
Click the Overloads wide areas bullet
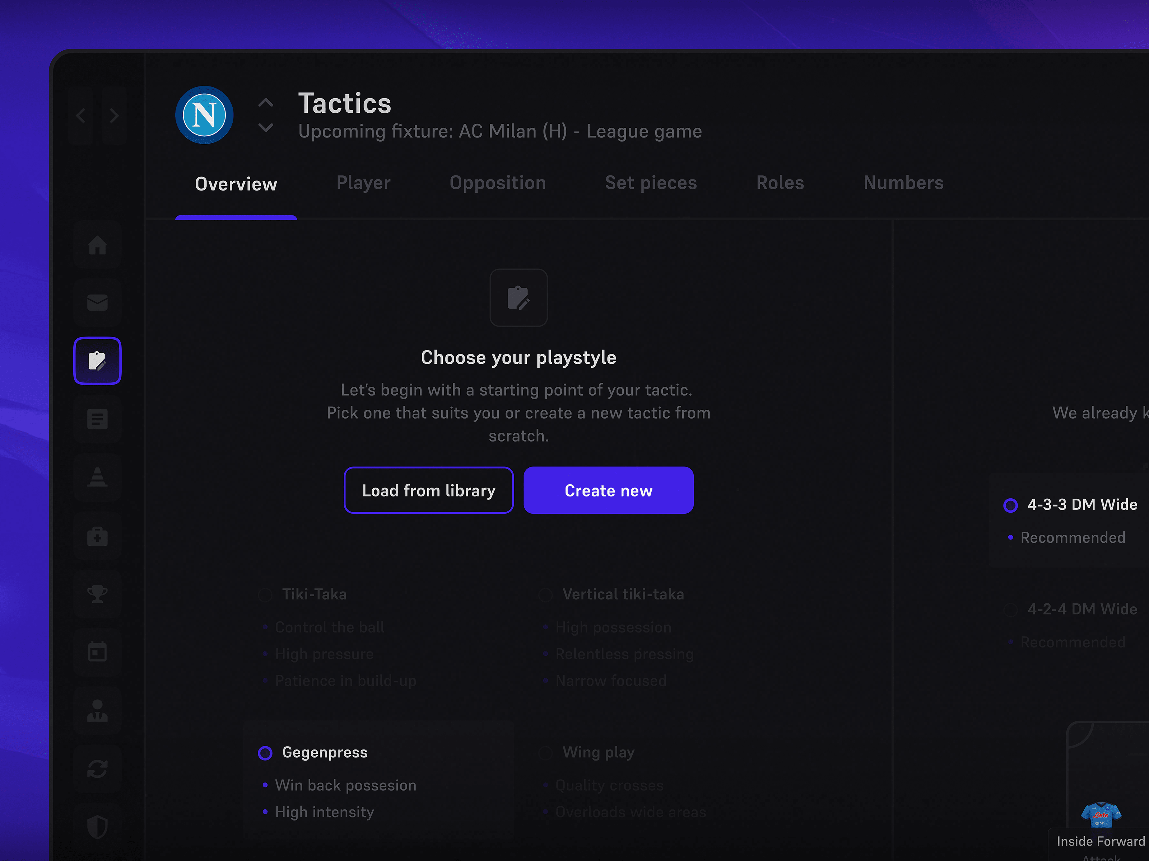tap(631, 812)
